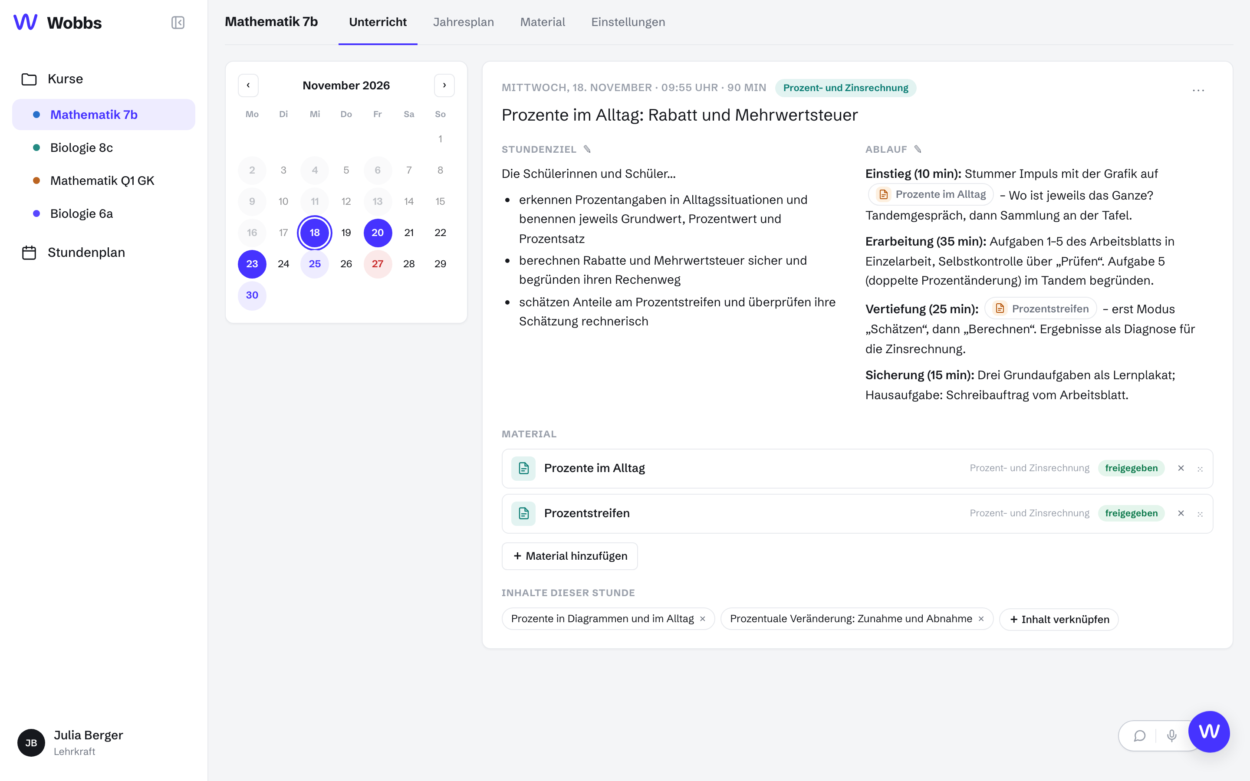
Task: Edit Ablauf with pencil icon
Action: click(x=918, y=149)
